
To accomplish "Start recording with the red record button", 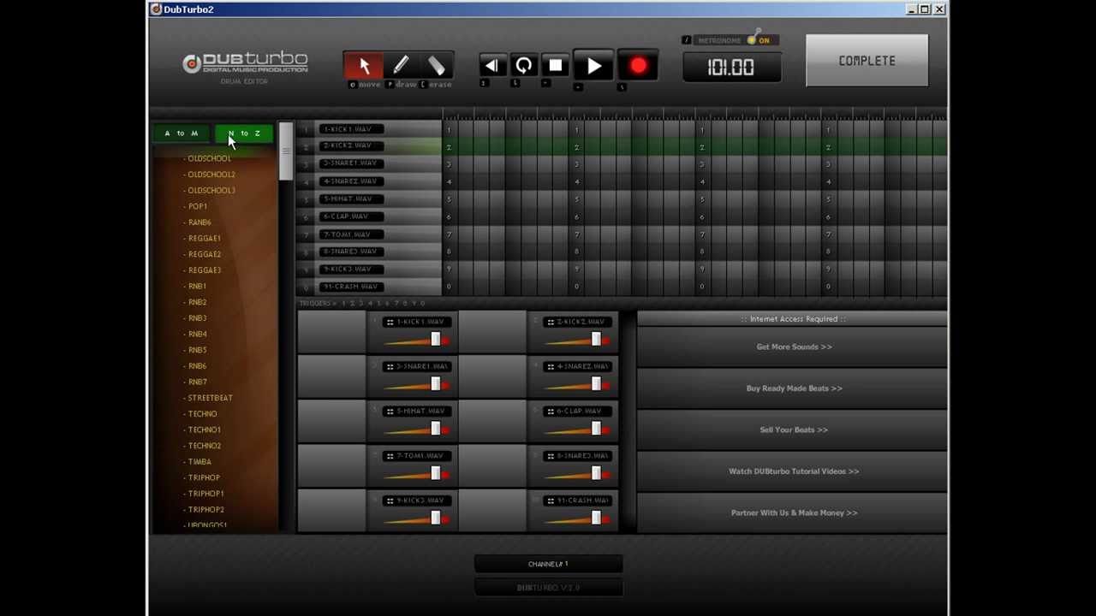I will [638, 67].
